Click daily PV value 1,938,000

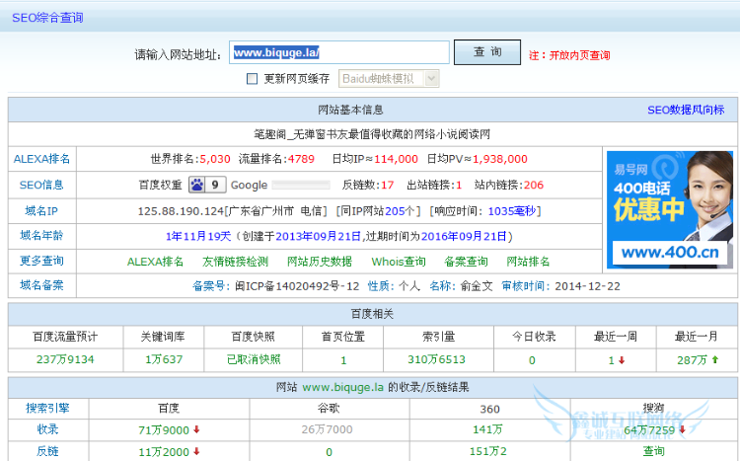500,159
